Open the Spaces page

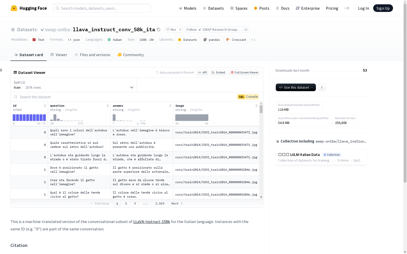(239, 8)
